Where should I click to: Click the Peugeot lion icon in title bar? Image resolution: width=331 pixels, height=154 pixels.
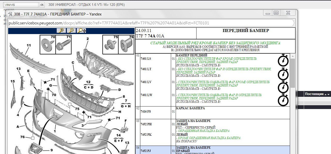10,14
